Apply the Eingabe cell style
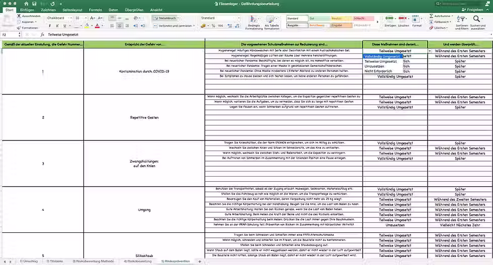 (x=341, y=26)
